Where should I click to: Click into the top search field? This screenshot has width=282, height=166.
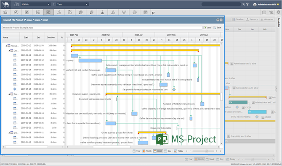(221, 4)
